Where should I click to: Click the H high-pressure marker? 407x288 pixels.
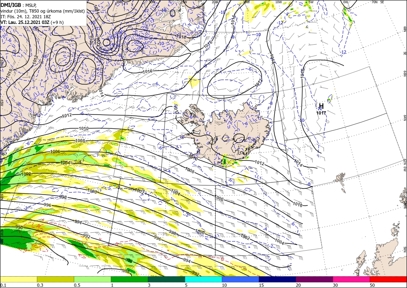click(x=322, y=106)
